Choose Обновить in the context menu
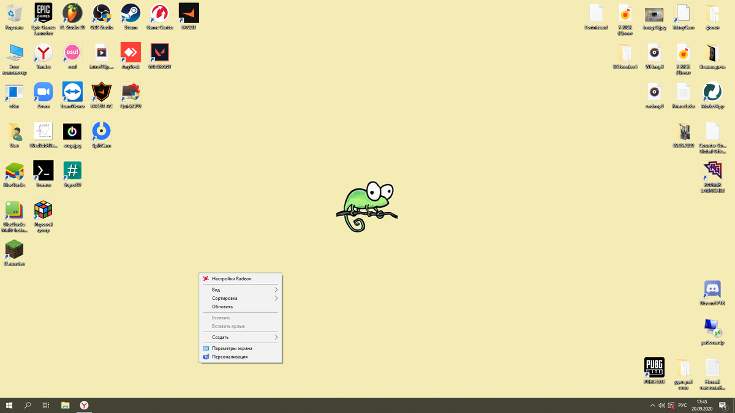This screenshot has height=413, width=735. 241,307
